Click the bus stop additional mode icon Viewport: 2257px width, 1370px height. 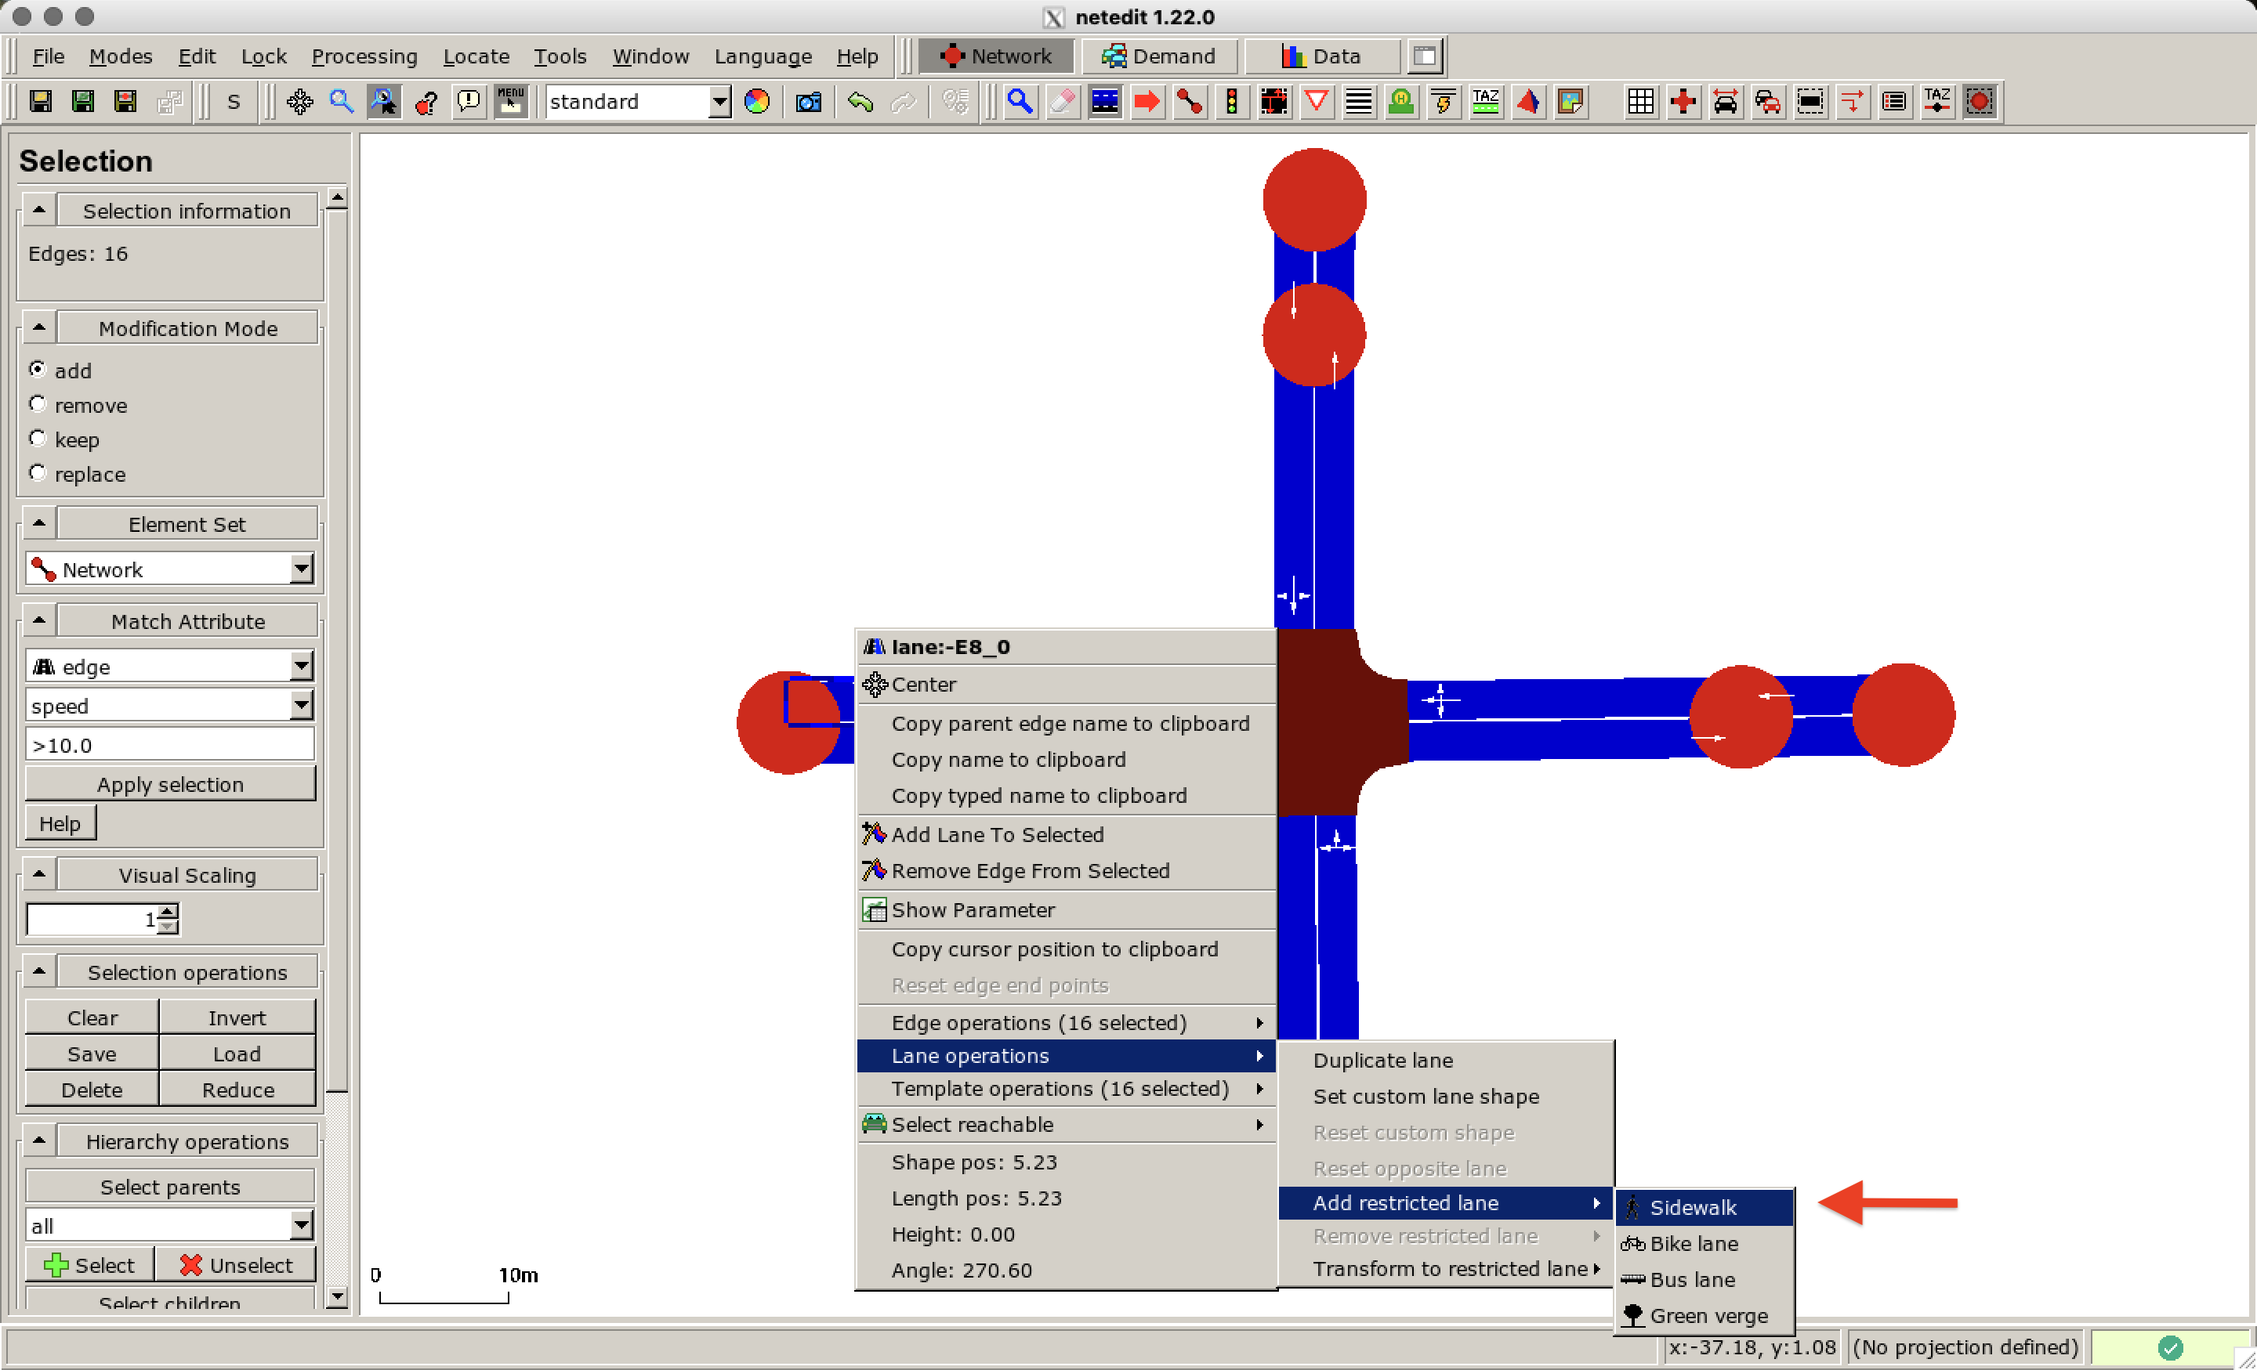1400,102
